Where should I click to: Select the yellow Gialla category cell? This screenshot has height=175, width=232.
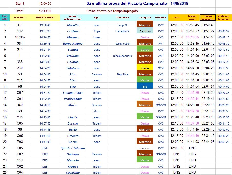click(145, 68)
